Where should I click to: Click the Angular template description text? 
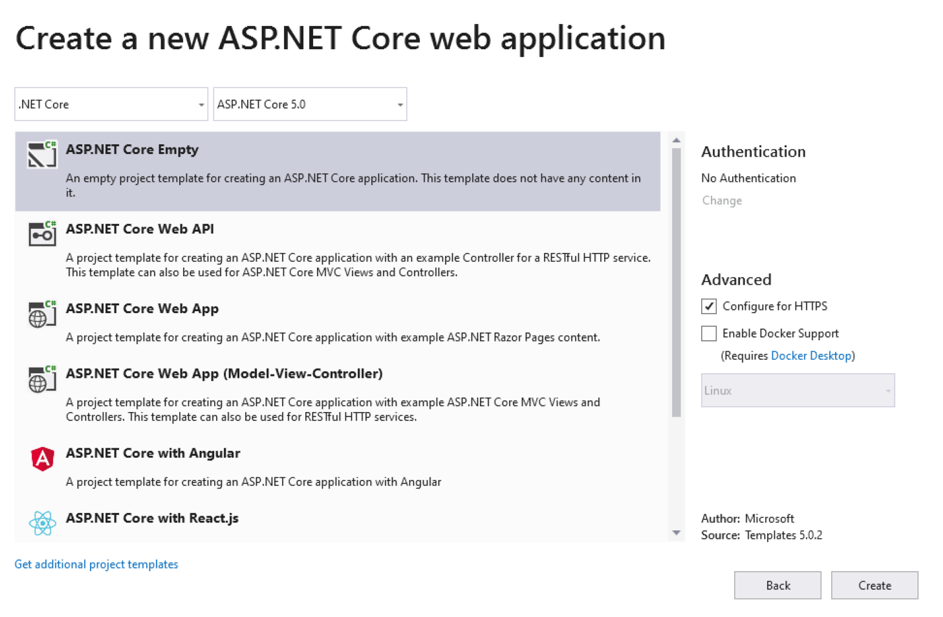click(x=254, y=482)
